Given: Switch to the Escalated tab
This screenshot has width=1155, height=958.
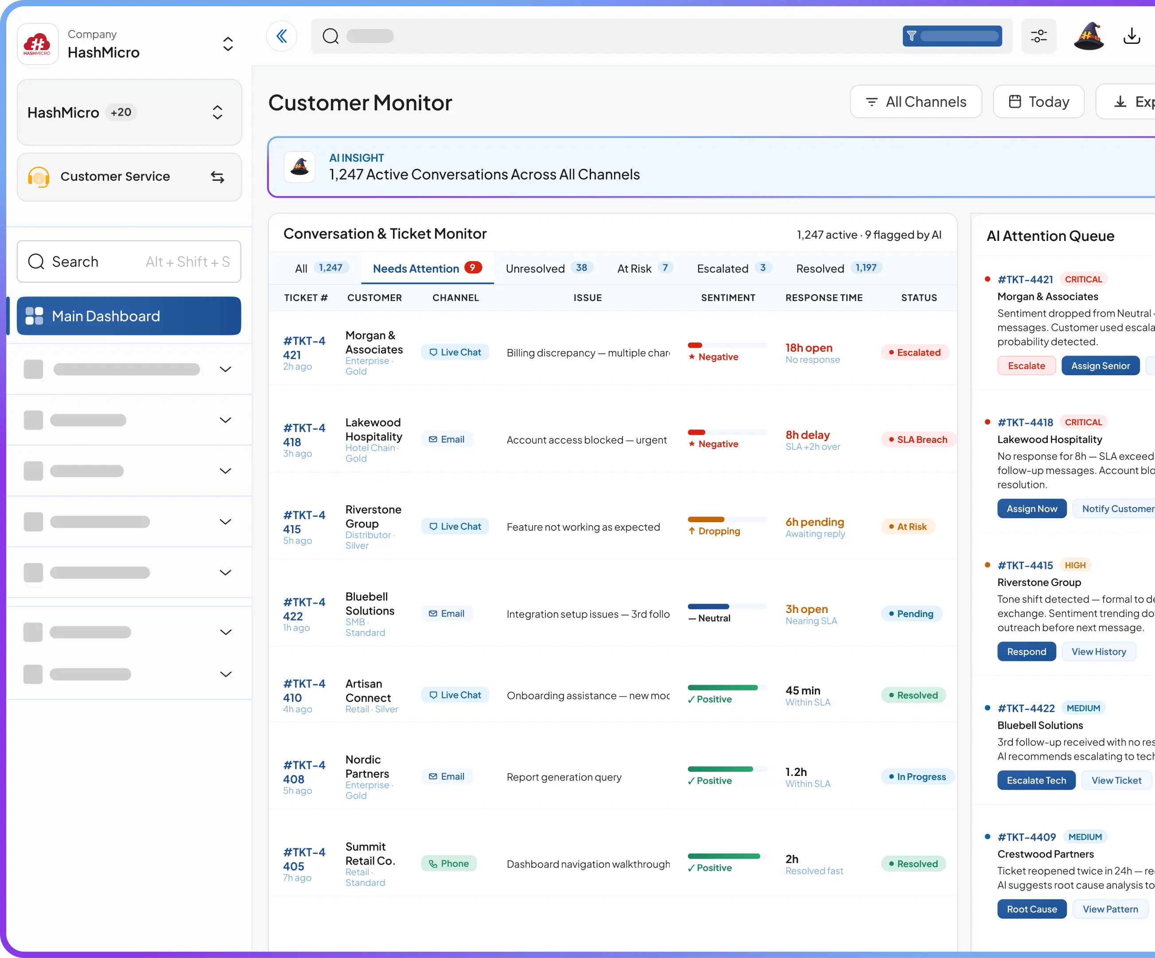Looking at the screenshot, I should click(x=734, y=268).
